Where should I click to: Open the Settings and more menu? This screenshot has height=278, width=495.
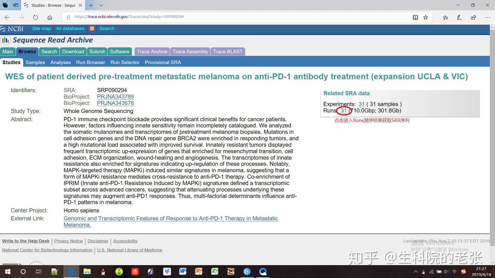click(488, 17)
